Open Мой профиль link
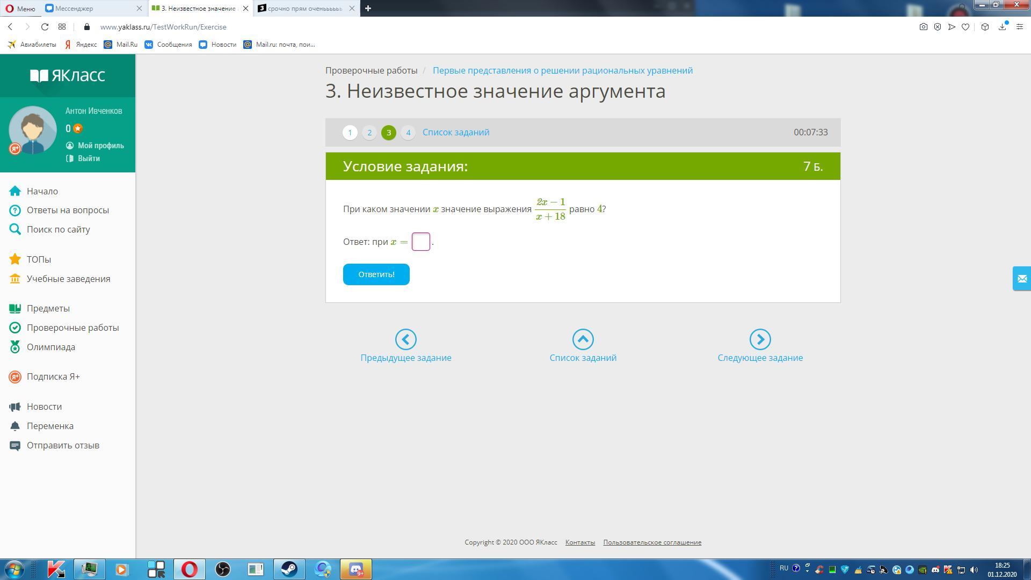Viewport: 1031px width, 580px height. (100, 146)
